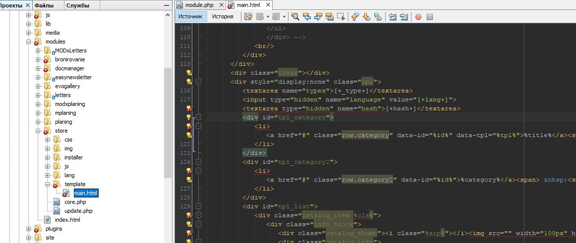Click Shift Line Right icon
The height and width of the screenshot is (243, 576).
click(x=403, y=16)
